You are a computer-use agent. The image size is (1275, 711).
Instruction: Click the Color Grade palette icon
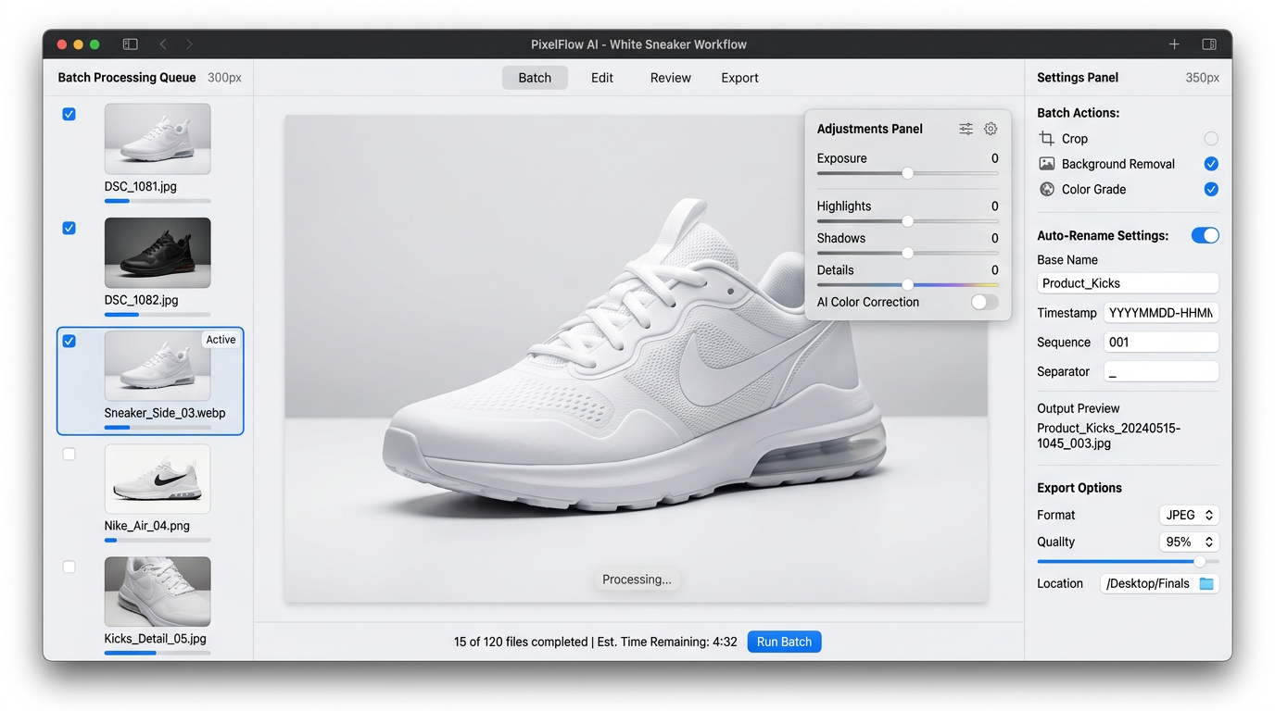(x=1047, y=189)
